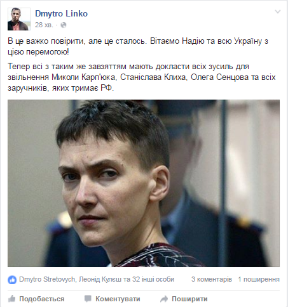The height and width of the screenshot is (307, 288).
Task: Open Dmytro Stretovych's profile from the likes
Action: [47, 279]
